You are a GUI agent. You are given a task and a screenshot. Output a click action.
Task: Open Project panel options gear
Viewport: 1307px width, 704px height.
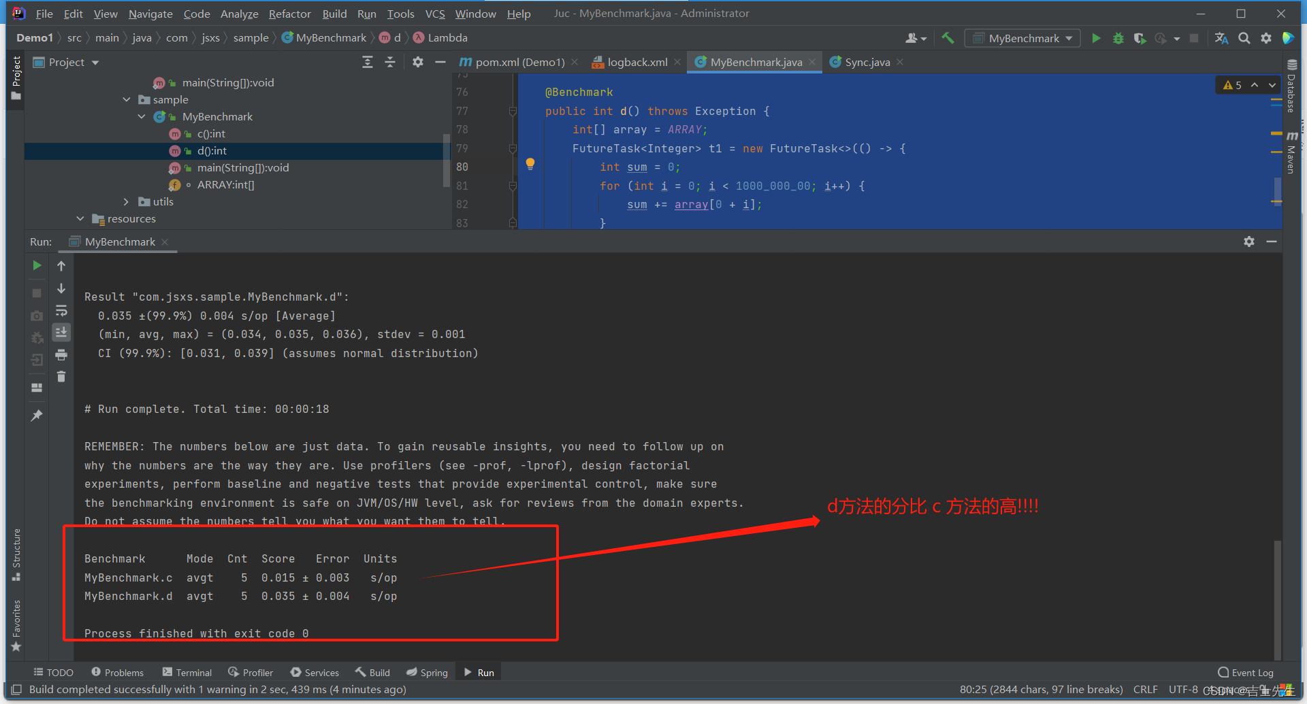tap(418, 62)
